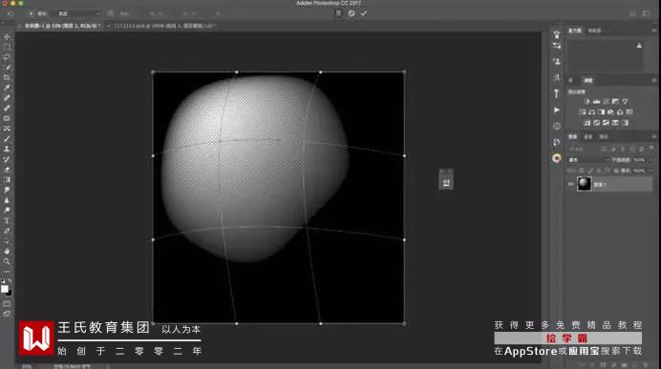Click the histogram cache warning triangle
Viewport: 661px width, 369px height.
coord(639,45)
